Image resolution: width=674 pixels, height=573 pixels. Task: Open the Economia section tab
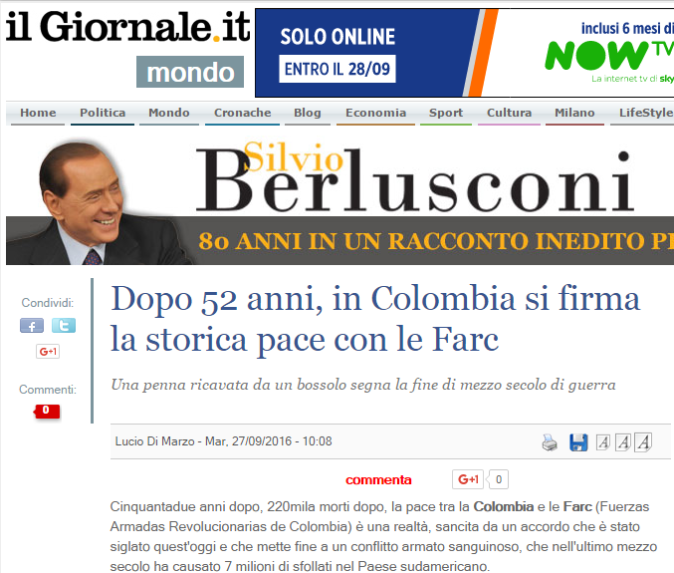[375, 113]
